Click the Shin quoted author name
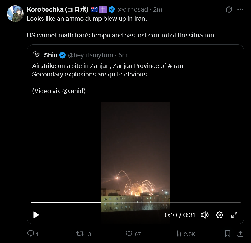This screenshot has width=251, height=243. click(51, 55)
